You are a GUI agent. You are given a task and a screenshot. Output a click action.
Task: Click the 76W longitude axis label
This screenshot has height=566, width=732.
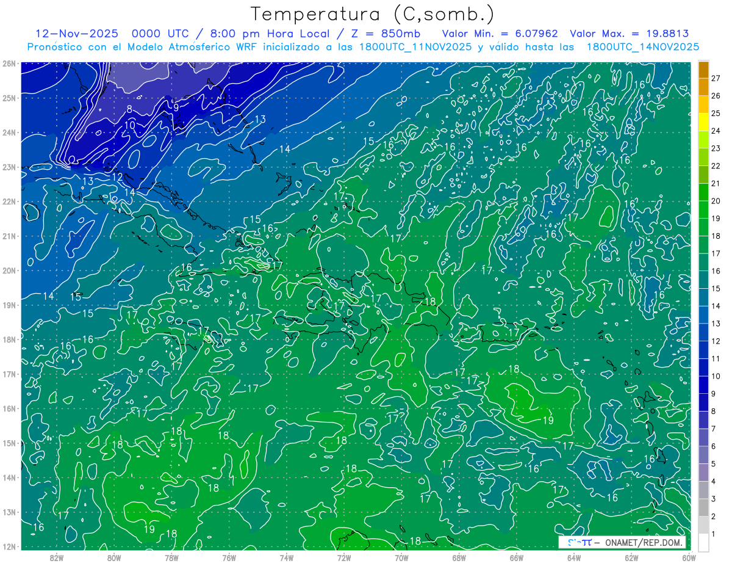click(x=229, y=558)
